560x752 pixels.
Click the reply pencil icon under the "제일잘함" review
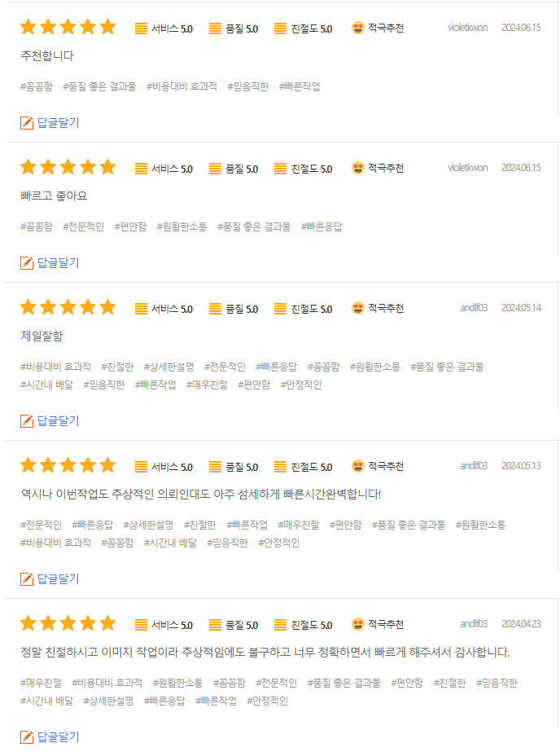pyautogui.click(x=27, y=421)
